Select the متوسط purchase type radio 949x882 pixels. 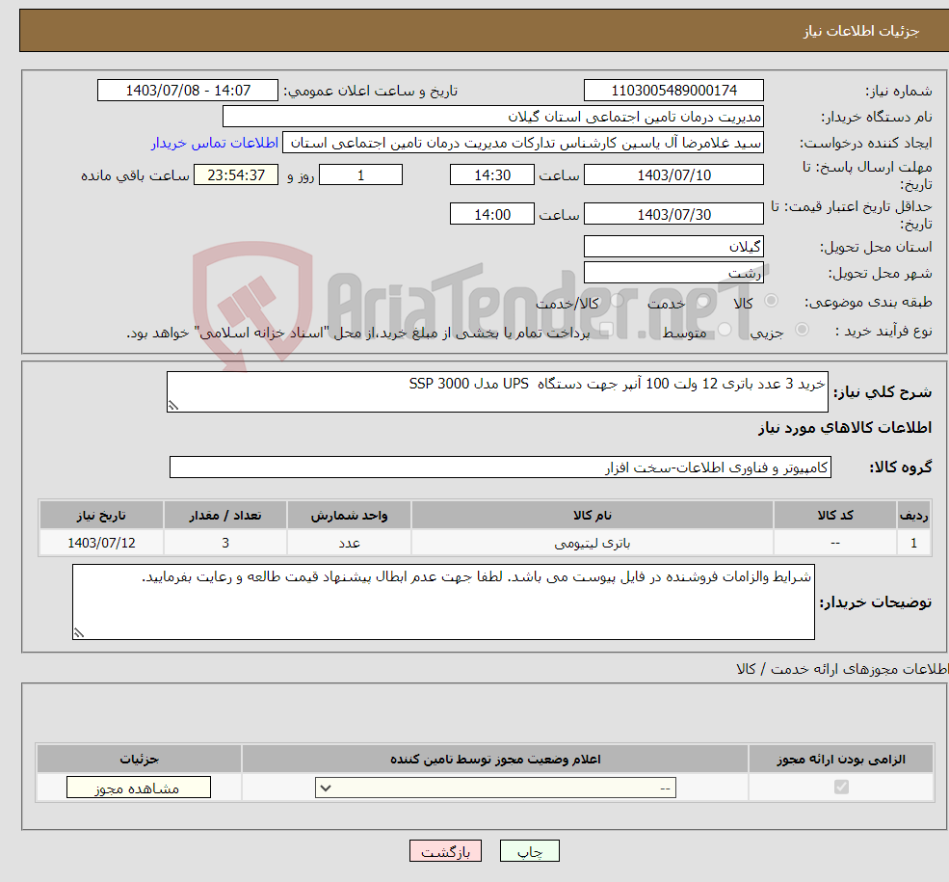click(x=725, y=330)
